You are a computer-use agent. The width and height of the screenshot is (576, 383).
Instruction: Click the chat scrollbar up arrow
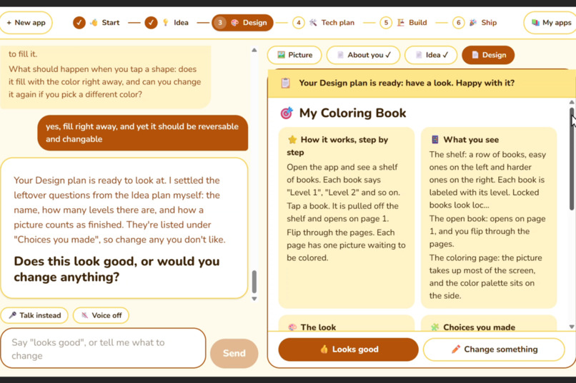254,50
